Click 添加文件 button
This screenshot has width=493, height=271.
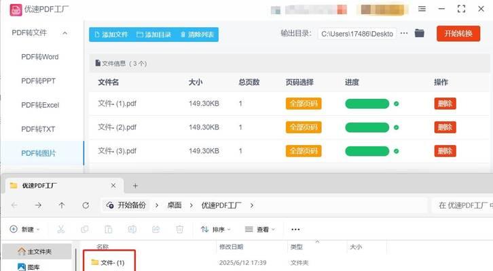[111, 35]
